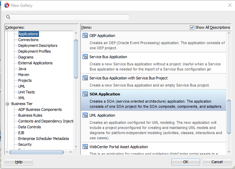Click right arrow of Categories horizontal scrollbar
This screenshot has height=169, width=235.
(x=71, y=152)
